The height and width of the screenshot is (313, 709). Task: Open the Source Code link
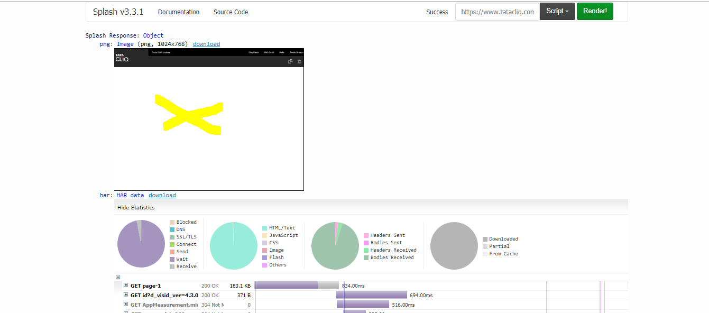click(x=231, y=12)
